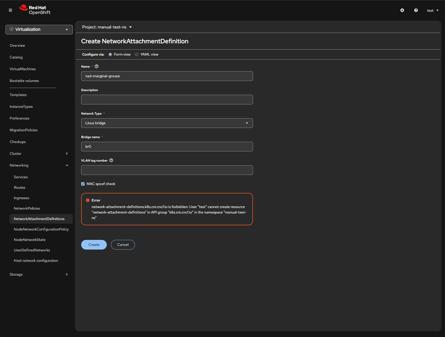
Task: Show help tooltip for VLAN tag number
Action: click(x=111, y=160)
